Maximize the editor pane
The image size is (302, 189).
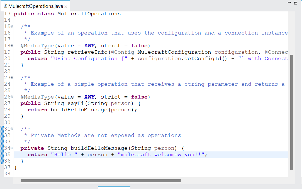tap(296, 3)
